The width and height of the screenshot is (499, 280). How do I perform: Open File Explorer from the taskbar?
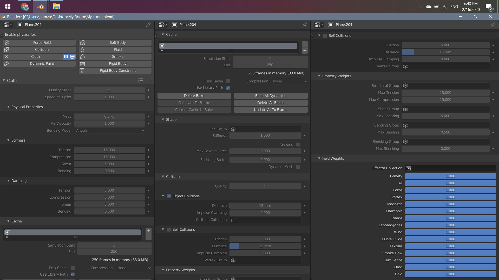click(x=56, y=6)
